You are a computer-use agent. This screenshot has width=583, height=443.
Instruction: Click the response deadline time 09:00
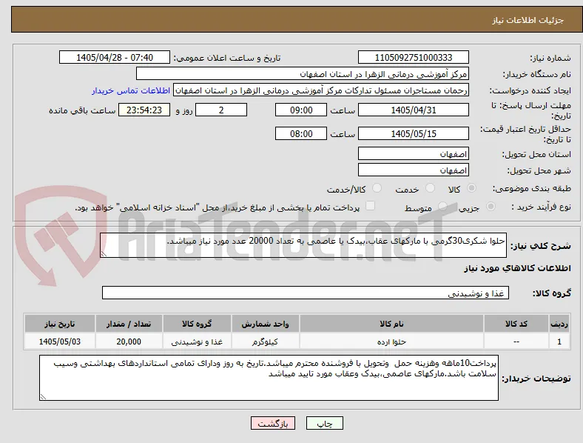coord(301,110)
